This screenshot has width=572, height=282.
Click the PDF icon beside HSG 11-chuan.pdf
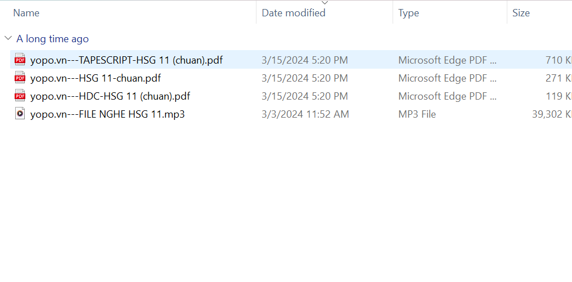point(20,78)
